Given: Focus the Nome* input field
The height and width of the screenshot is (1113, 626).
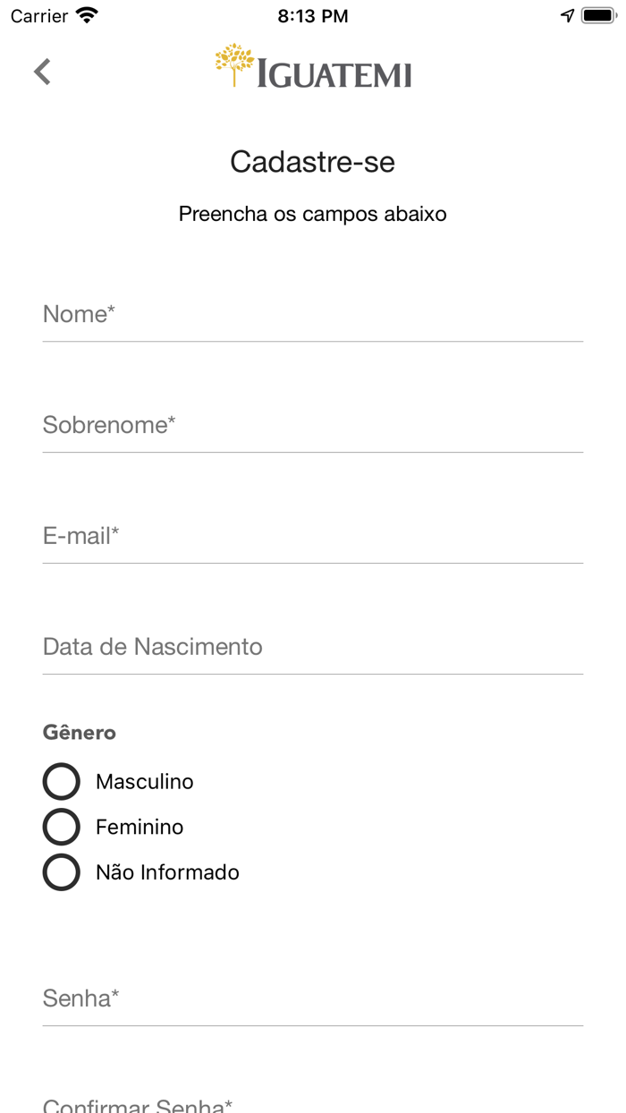Looking at the screenshot, I should (312, 314).
